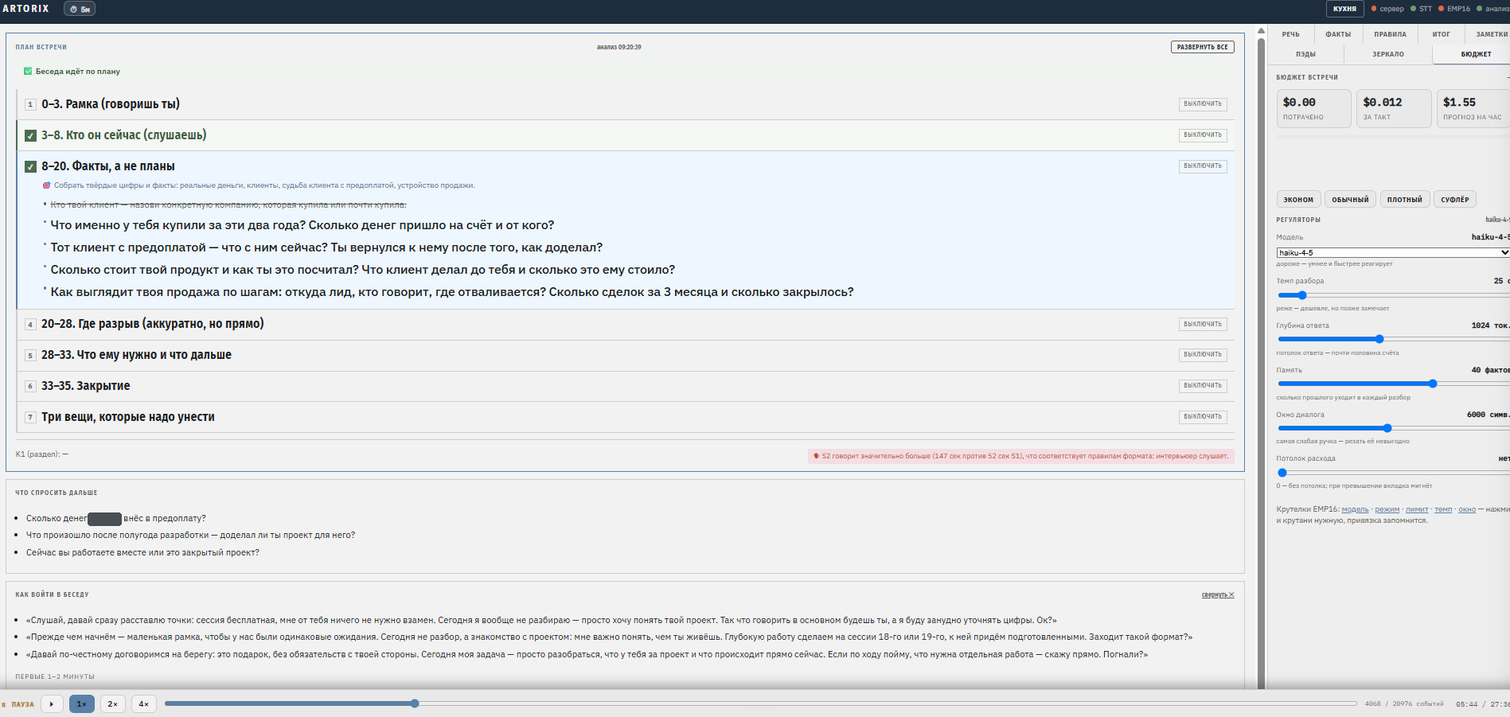Collapse the Как войти в беседу panel

pyautogui.click(x=1218, y=594)
